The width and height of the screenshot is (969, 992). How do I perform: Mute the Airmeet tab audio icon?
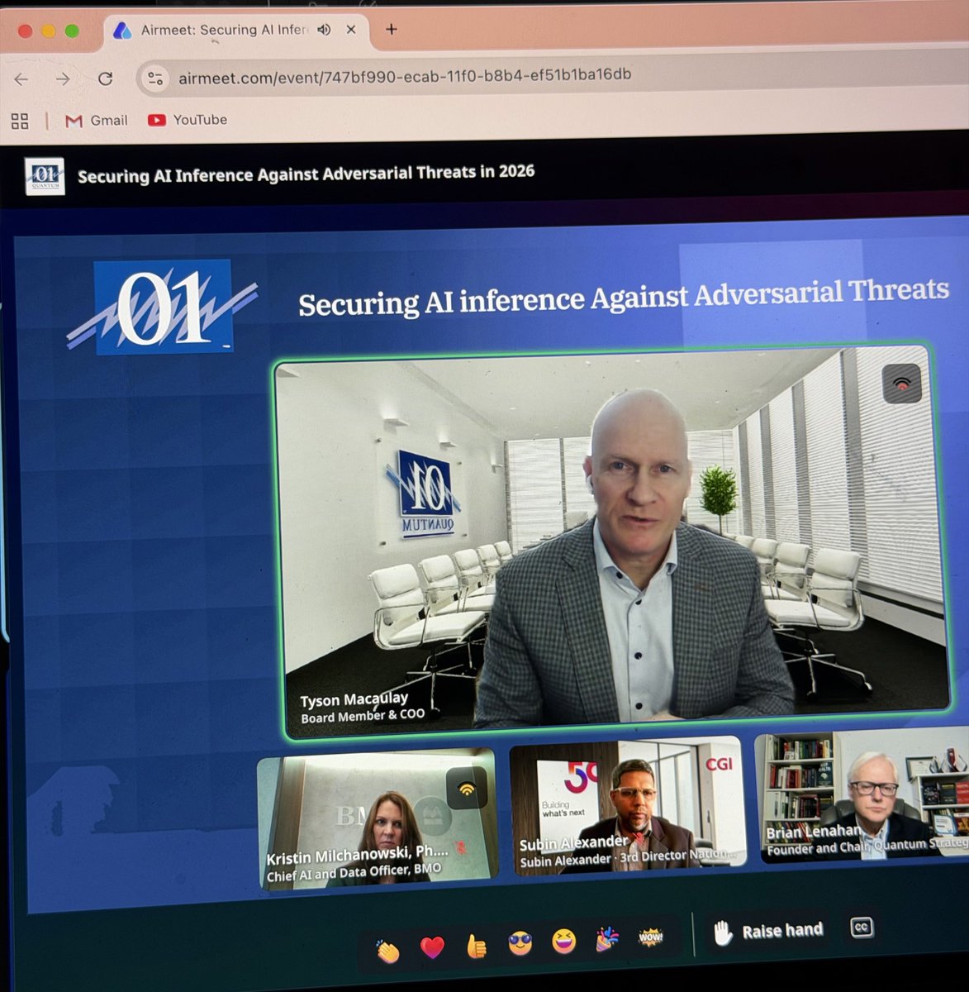(x=324, y=30)
